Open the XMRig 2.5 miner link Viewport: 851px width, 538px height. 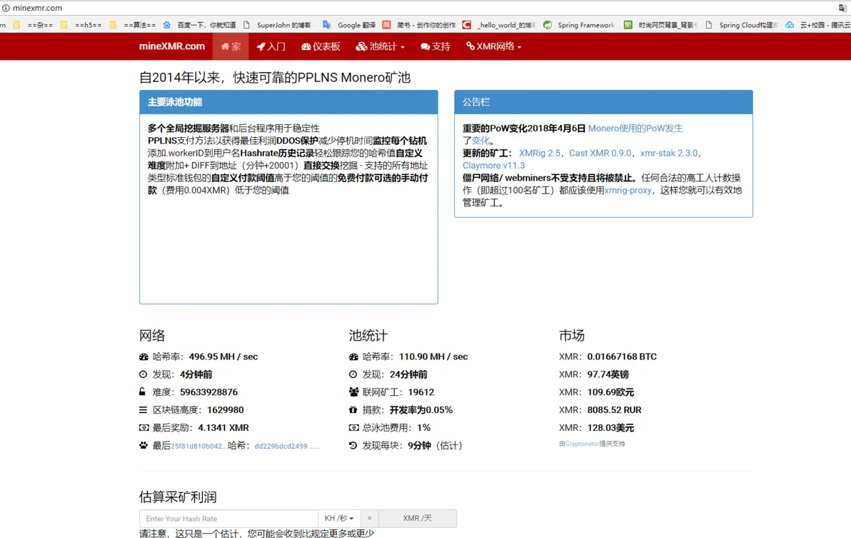tap(539, 153)
